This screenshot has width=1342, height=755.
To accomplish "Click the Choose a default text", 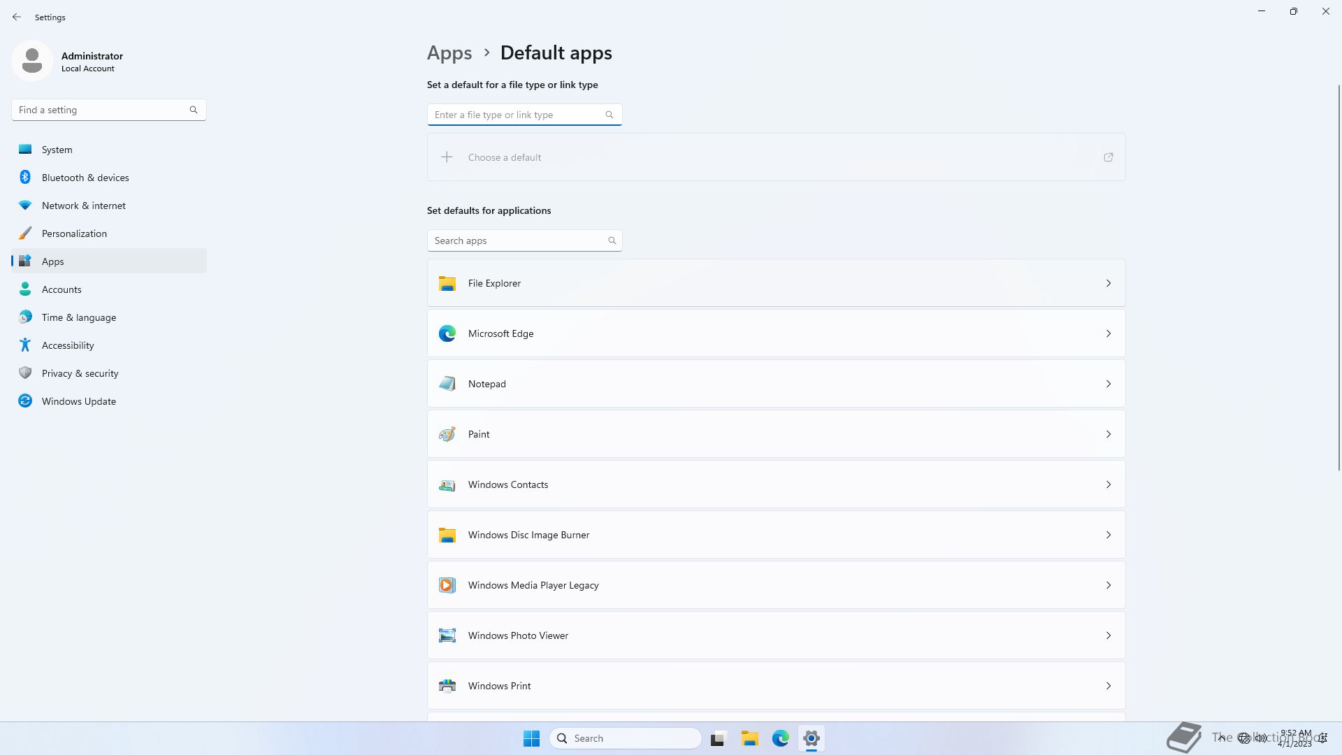I will coord(505,157).
